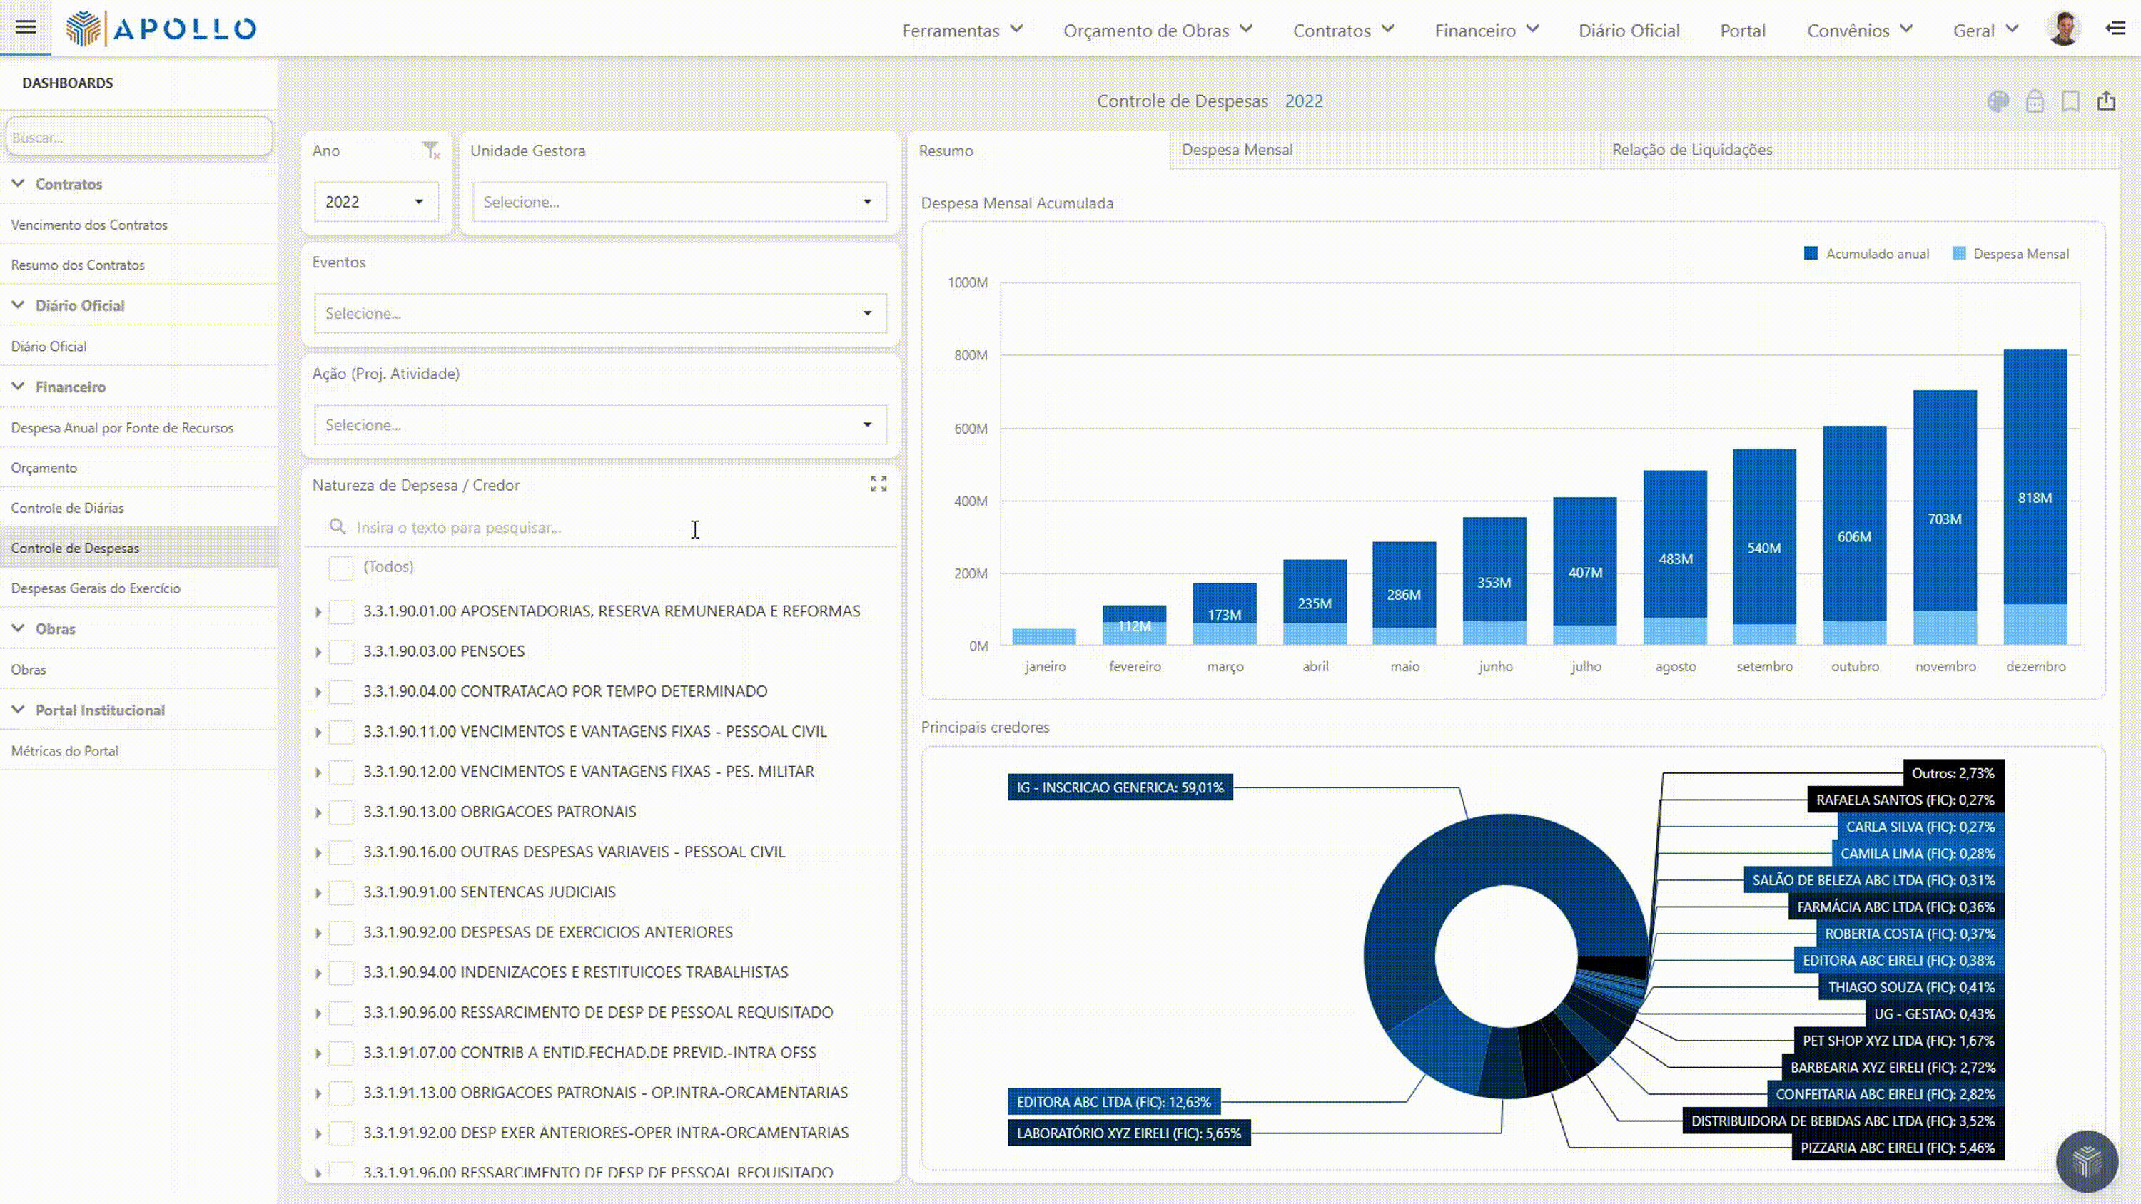Screen dimensions: 2141x1204
Task: Open the Ano 2022 dropdown
Action: pos(377,202)
